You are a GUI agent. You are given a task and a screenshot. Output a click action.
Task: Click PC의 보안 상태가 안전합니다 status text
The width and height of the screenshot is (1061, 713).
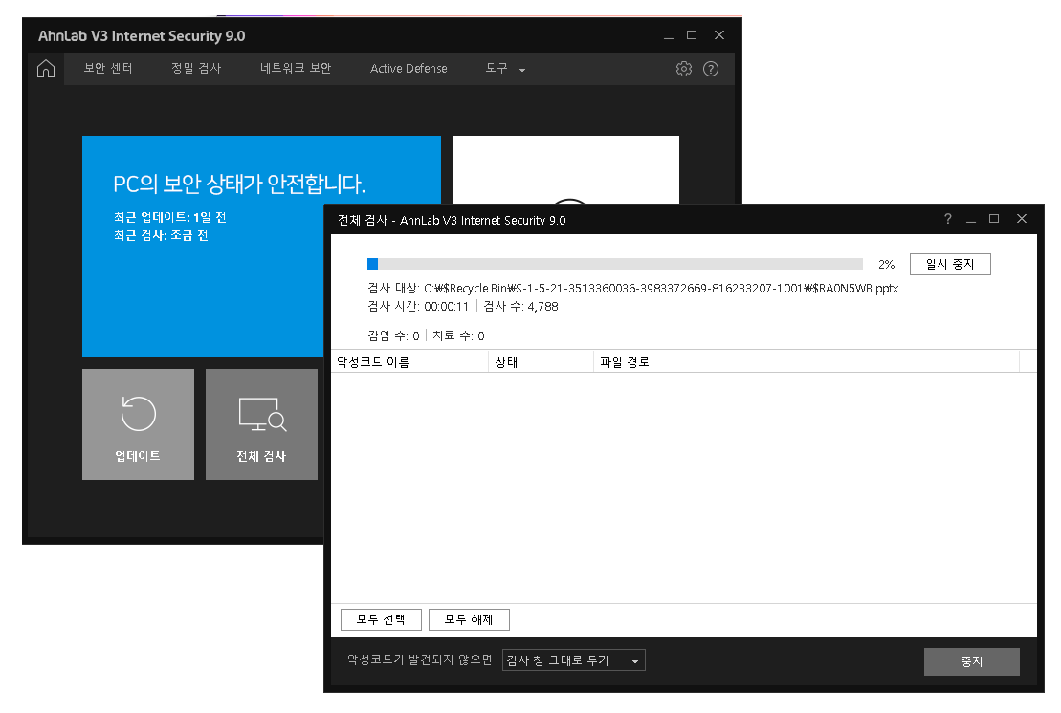click(239, 184)
